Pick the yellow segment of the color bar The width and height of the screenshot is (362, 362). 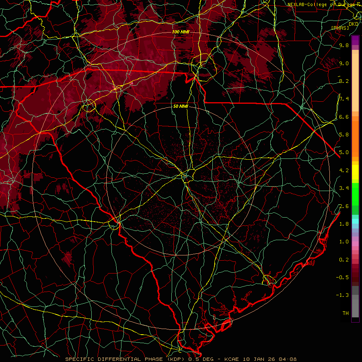pos(355,172)
